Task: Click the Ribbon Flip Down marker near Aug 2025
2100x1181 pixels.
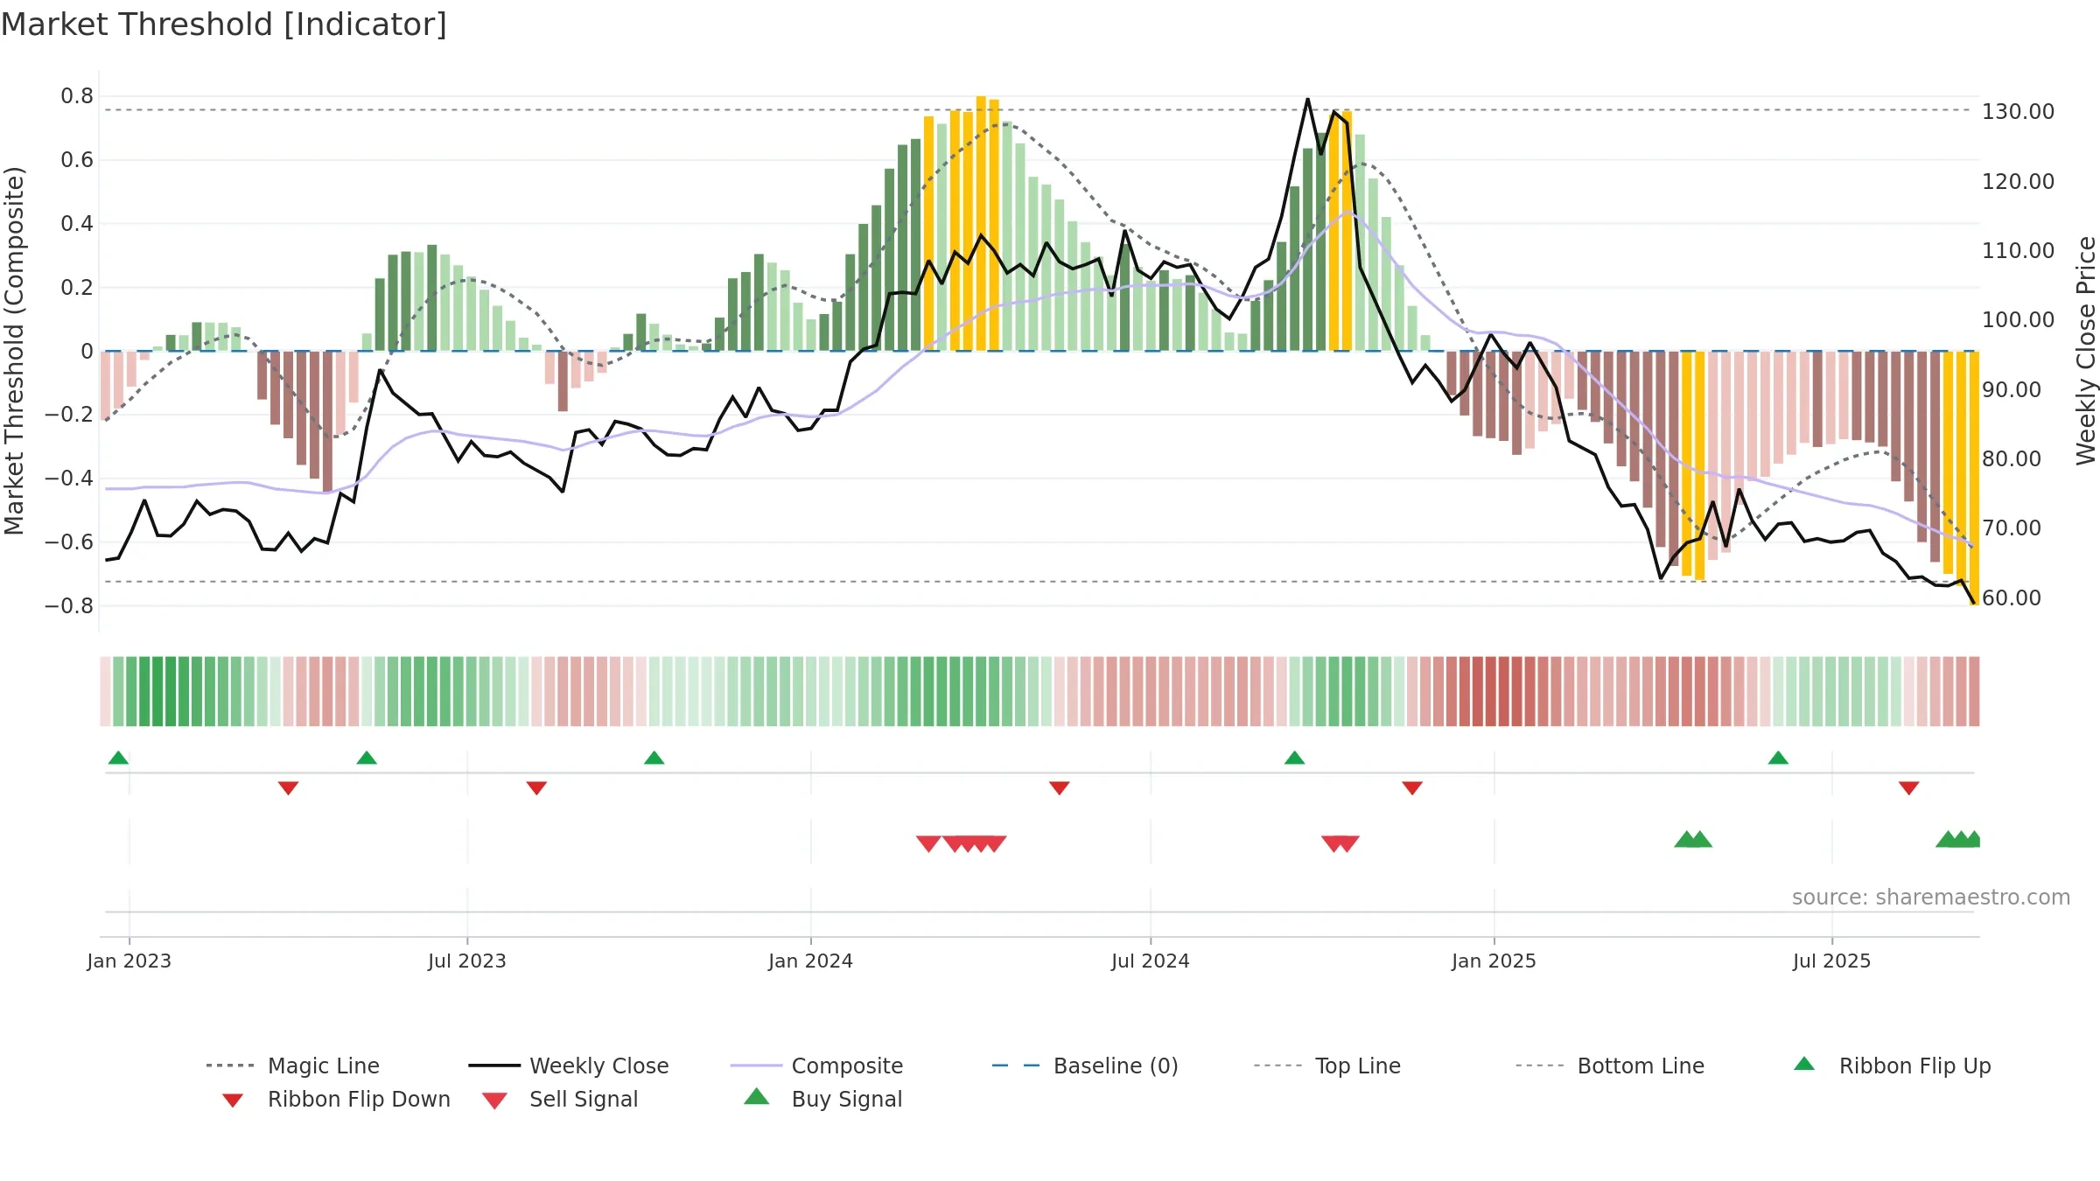Action: pos(1908,788)
